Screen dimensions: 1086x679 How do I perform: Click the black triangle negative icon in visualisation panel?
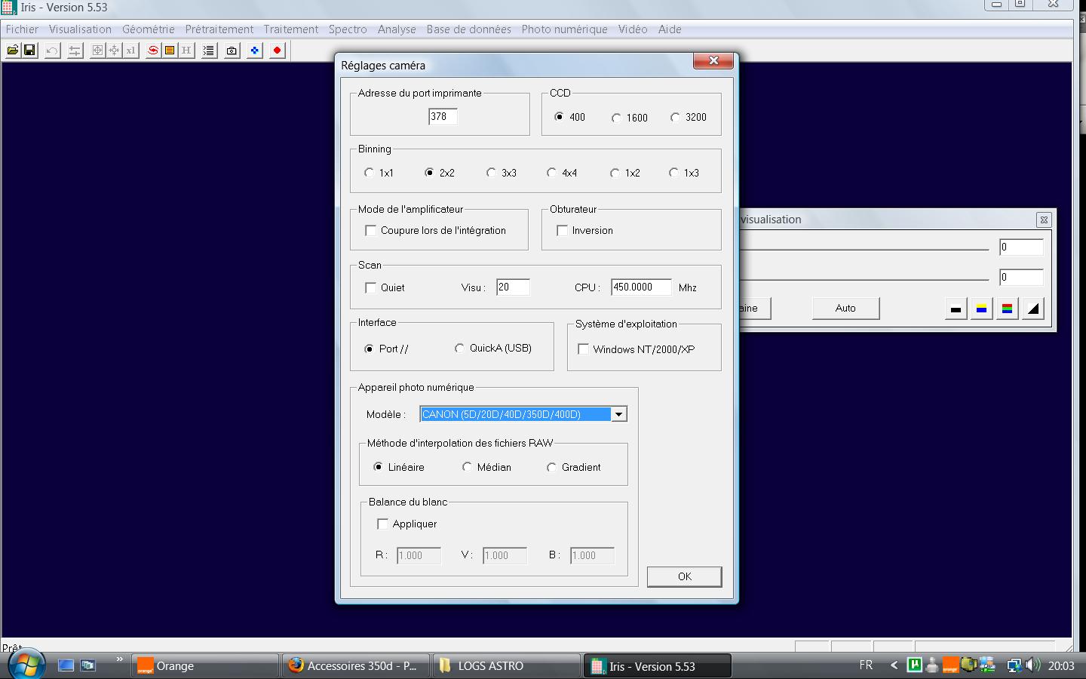click(x=1032, y=308)
